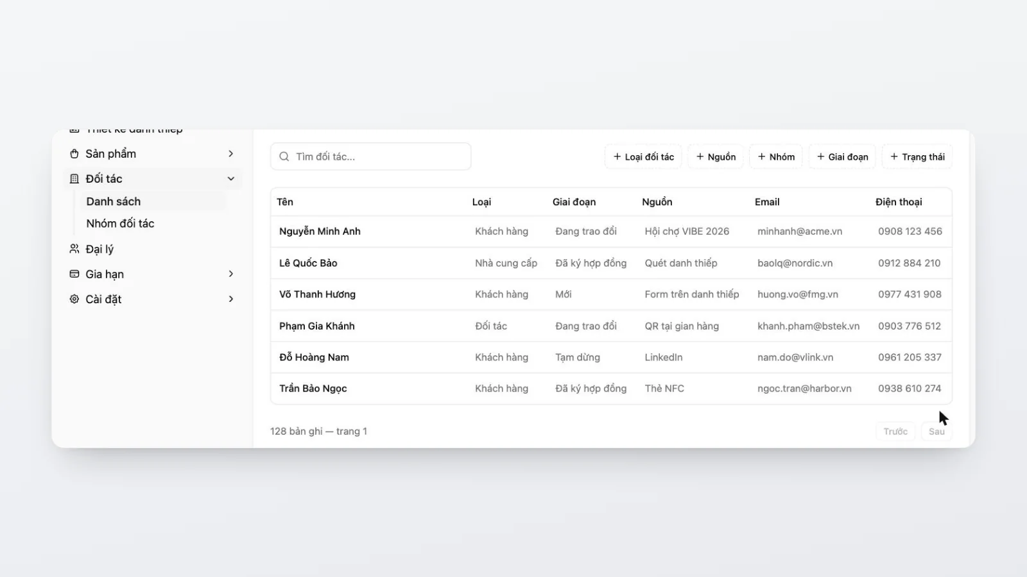Click the Đối tác building icon
Image resolution: width=1027 pixels, height=577 pixels.
(74, 179)
